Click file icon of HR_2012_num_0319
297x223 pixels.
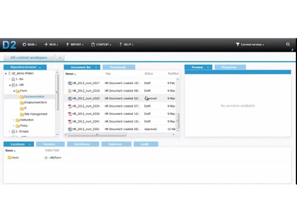pyautogui.click(x=69, y=91)
